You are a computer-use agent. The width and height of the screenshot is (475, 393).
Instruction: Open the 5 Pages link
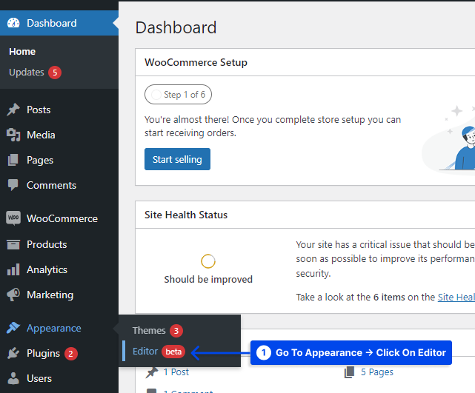tap(376, 372)
